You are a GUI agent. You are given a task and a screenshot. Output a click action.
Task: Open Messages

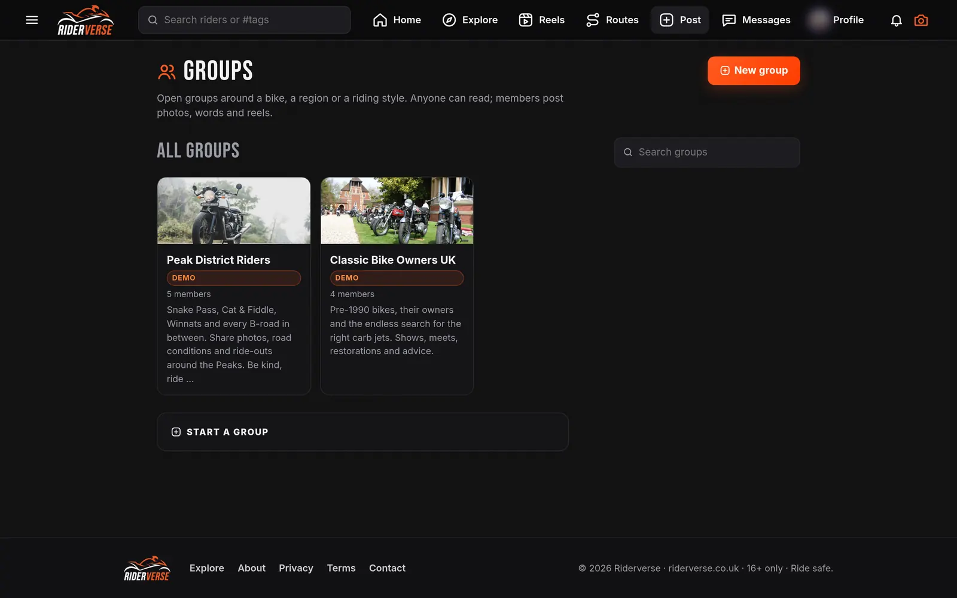pos(756,20)
